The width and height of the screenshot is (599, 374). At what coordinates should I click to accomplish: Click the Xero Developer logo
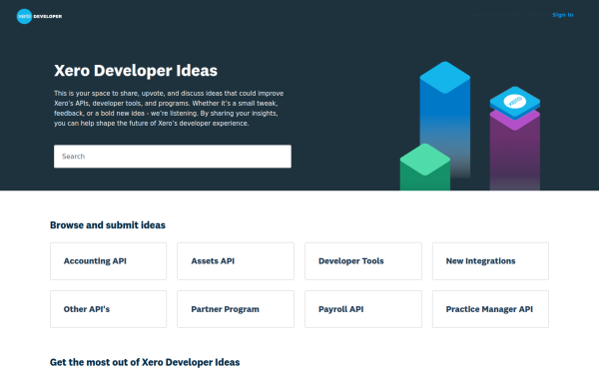point(39,16)
